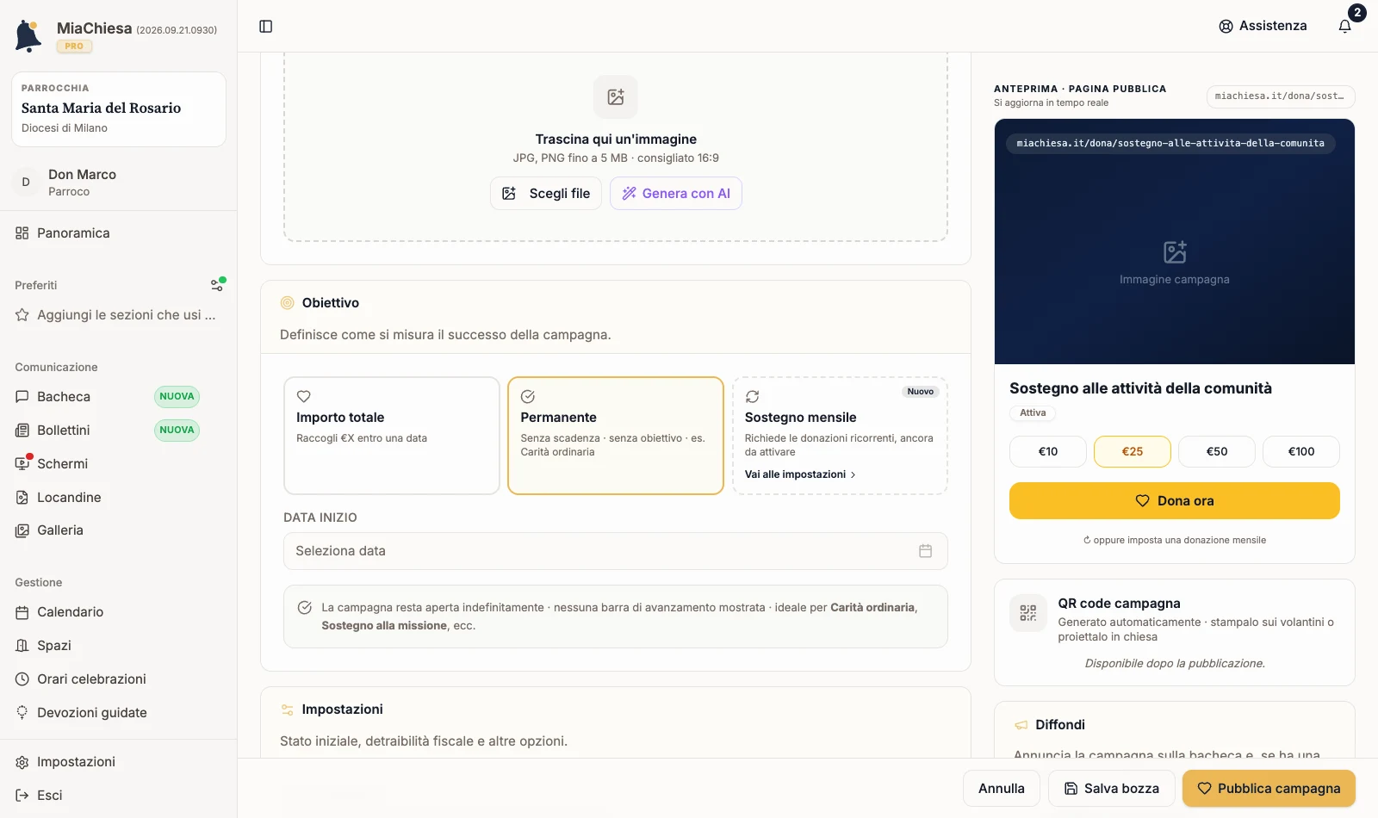The image size is (1378, 818).
Task: Click the PRO badge
Action: pos(75,46)
